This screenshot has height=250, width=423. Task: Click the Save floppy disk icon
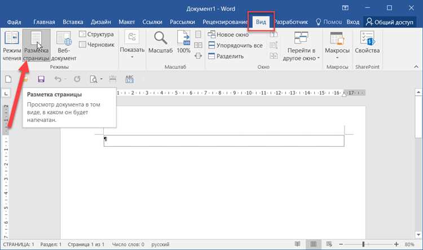pyautogui.click(x=41, y=79)
